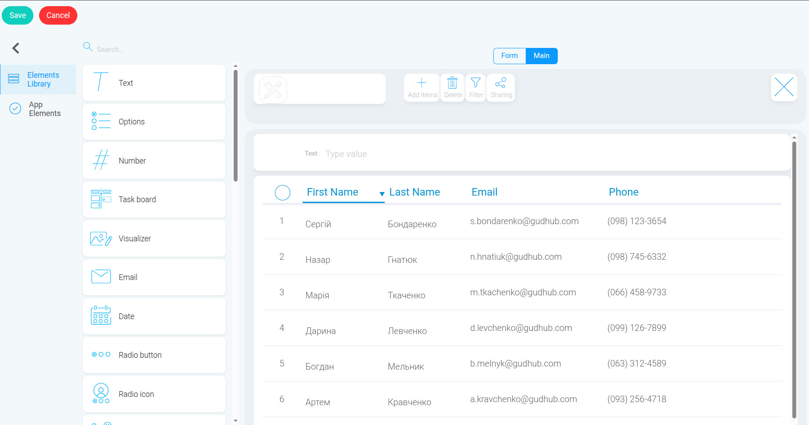Click the pencil and ruler edit icon

[273, 90]
